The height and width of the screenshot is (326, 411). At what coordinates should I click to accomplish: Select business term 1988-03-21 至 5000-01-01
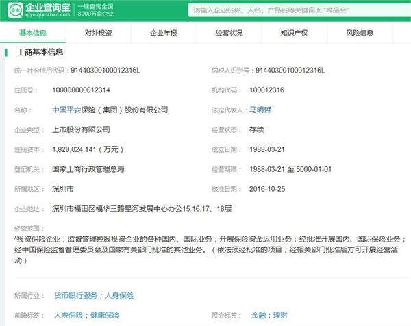290,169
